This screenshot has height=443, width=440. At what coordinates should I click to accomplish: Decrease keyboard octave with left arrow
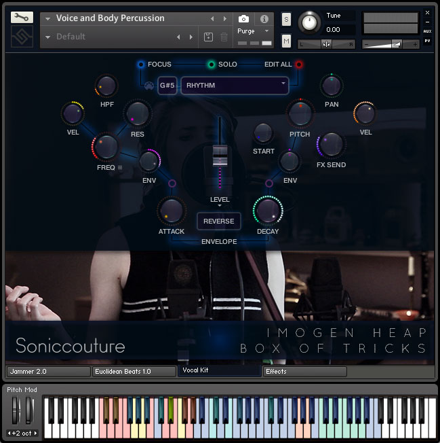pyautogui.click(x=9, y=433)
